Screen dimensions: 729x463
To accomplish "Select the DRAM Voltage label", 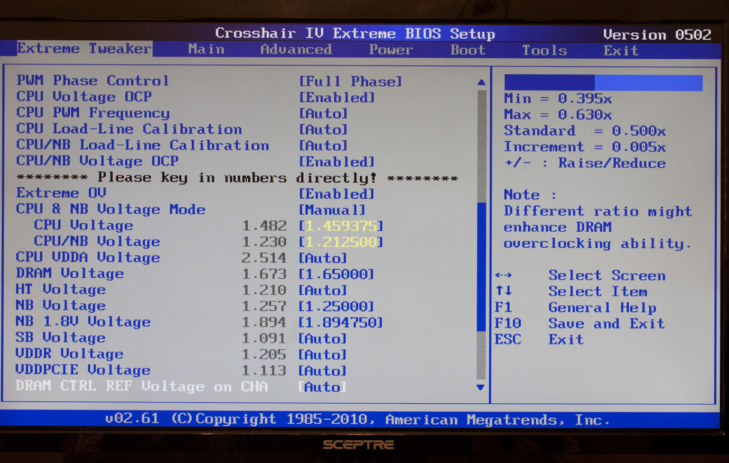I will pyautogui.click(x=70, y=273).
